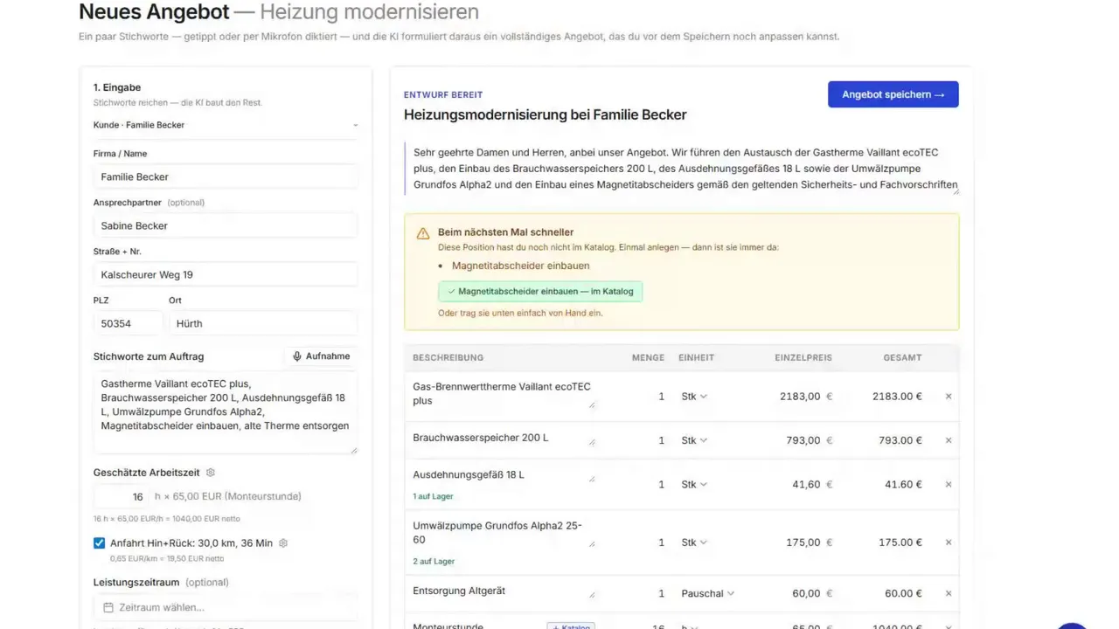Edit Ort field Hürth
Viewport: 1119px width, 629px height.
pos(263,323)
